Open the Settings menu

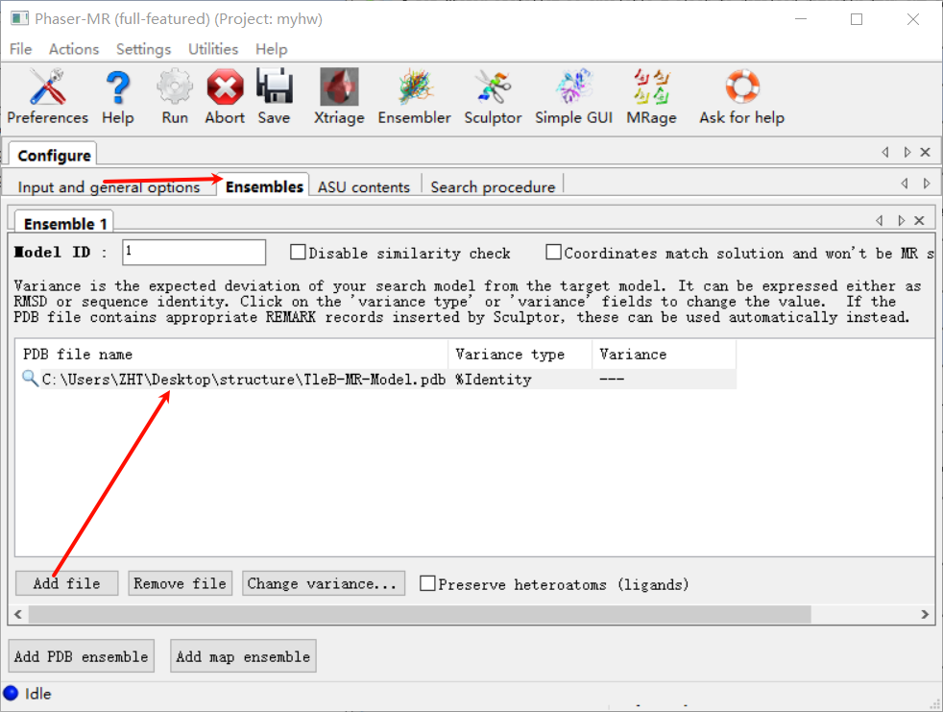pyautogui.click(x=143, y=49)
